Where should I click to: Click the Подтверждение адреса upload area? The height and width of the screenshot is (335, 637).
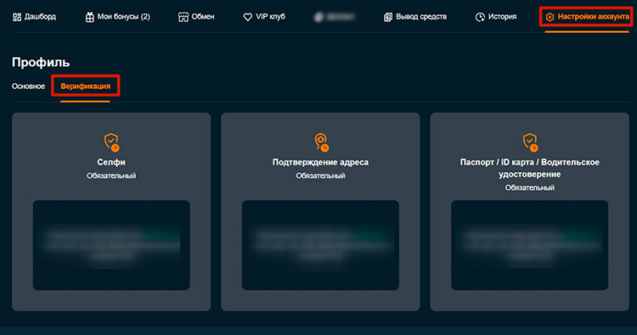point(320,245)
